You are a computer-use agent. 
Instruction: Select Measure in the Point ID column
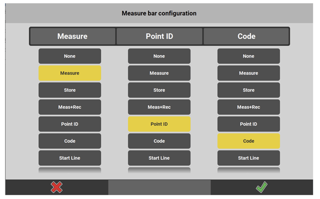point(159,73)
